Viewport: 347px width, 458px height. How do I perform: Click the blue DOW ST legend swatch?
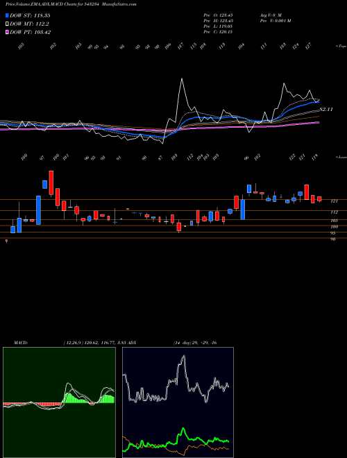tap(7, 15)
